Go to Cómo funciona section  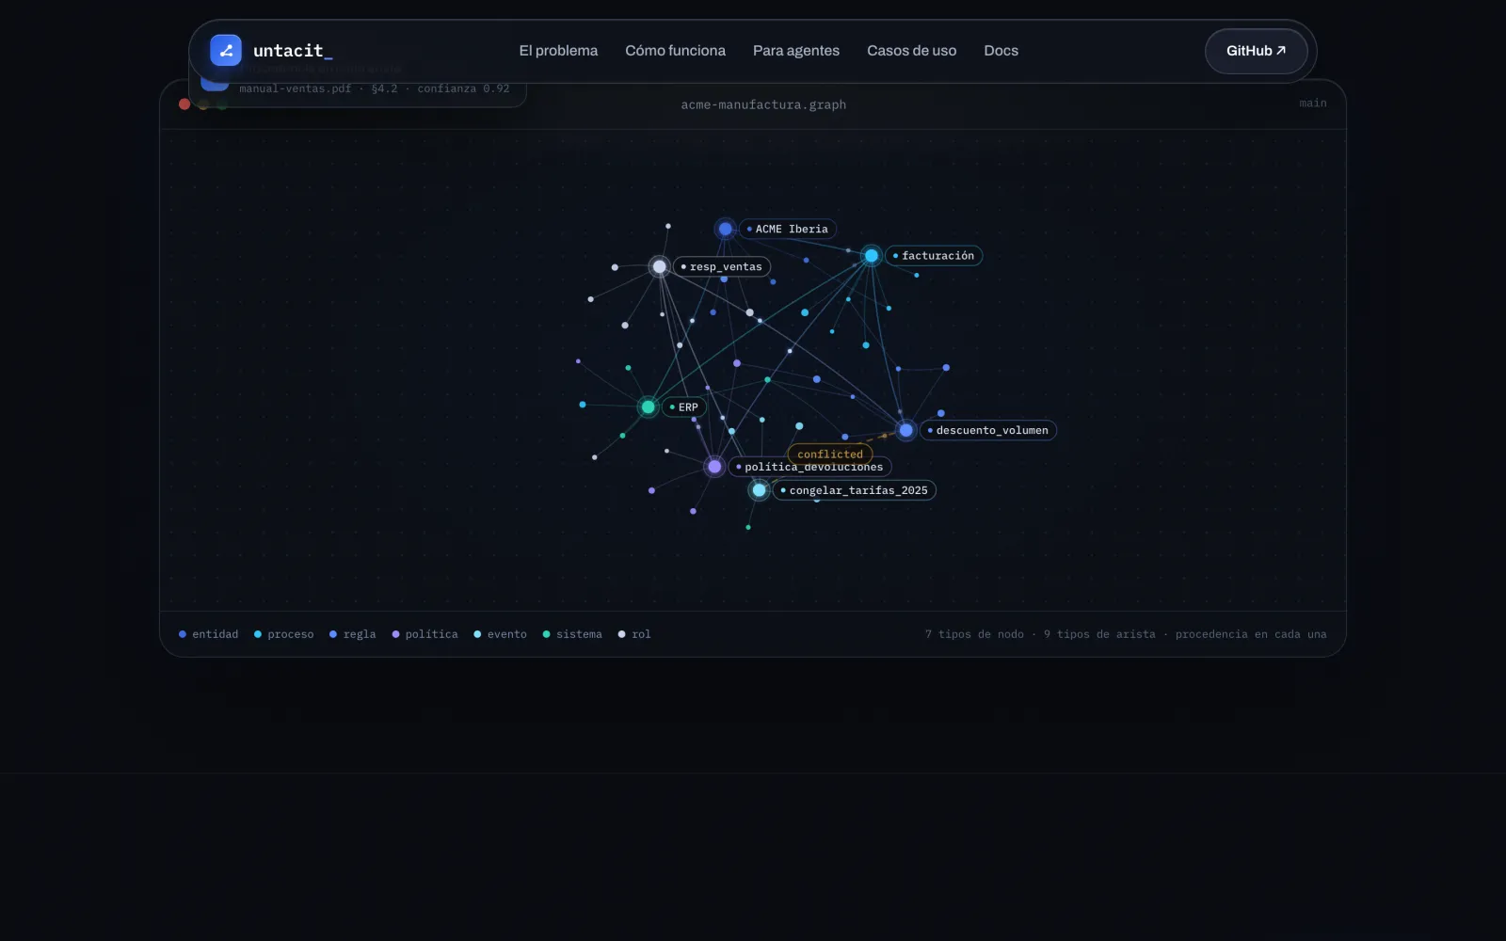(675, 51)
